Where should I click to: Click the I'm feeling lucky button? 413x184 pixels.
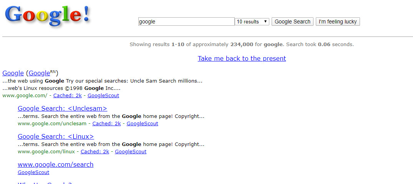338,22
